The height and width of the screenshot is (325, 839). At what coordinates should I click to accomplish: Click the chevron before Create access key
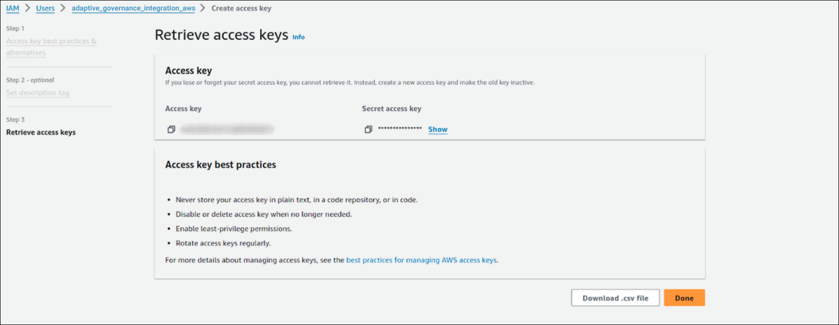(202, 8)
